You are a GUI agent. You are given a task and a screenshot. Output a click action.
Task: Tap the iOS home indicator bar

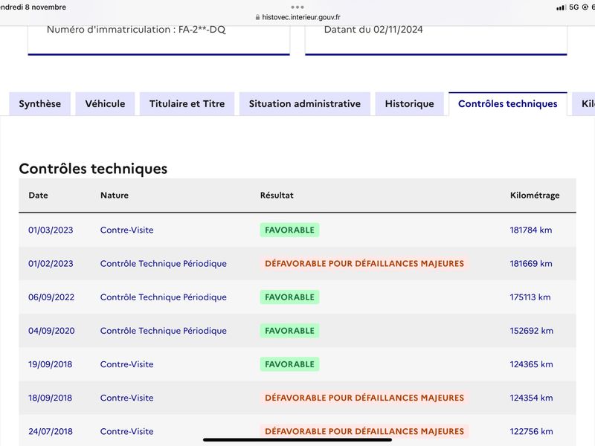(297, 440)
